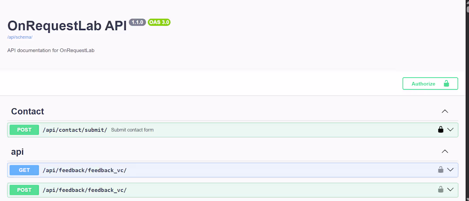
Task: Click 'API documentation for OnRequestLab' text
Action: click(x=51, y=51)
